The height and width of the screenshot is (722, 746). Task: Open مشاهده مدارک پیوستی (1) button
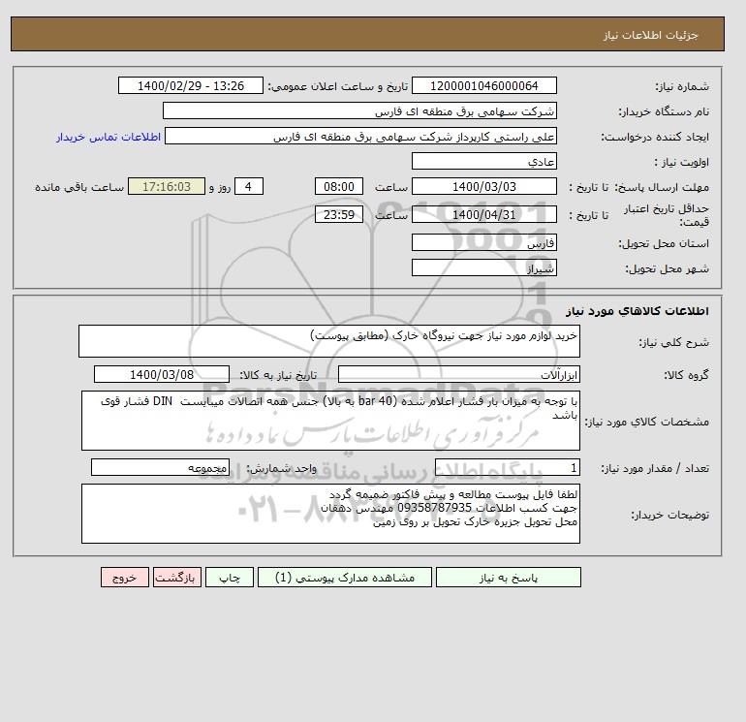pyautogui.click(x=345, y=577)
